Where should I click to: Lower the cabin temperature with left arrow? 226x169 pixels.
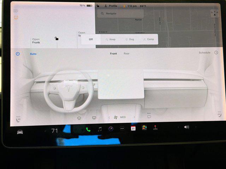pyautogui.click(x=45, y=131)
